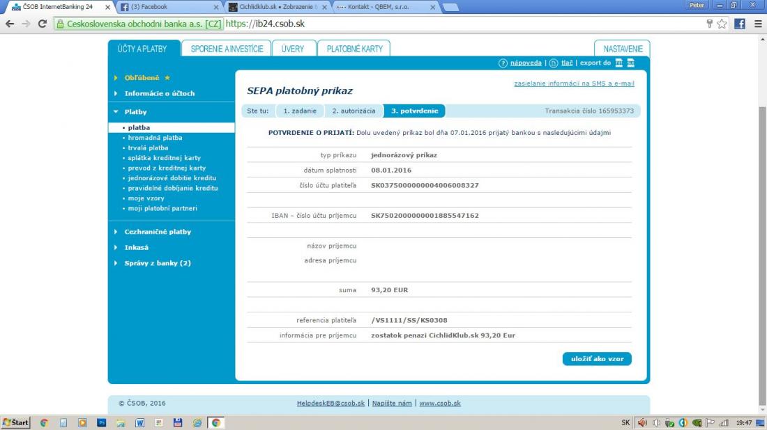Open SPORENIE A INVESTÍCIE tab
The image size is (767, 430).
(227, 49)
